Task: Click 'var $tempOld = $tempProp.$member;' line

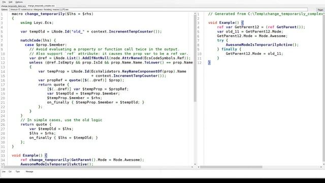Action: point(83,94)
